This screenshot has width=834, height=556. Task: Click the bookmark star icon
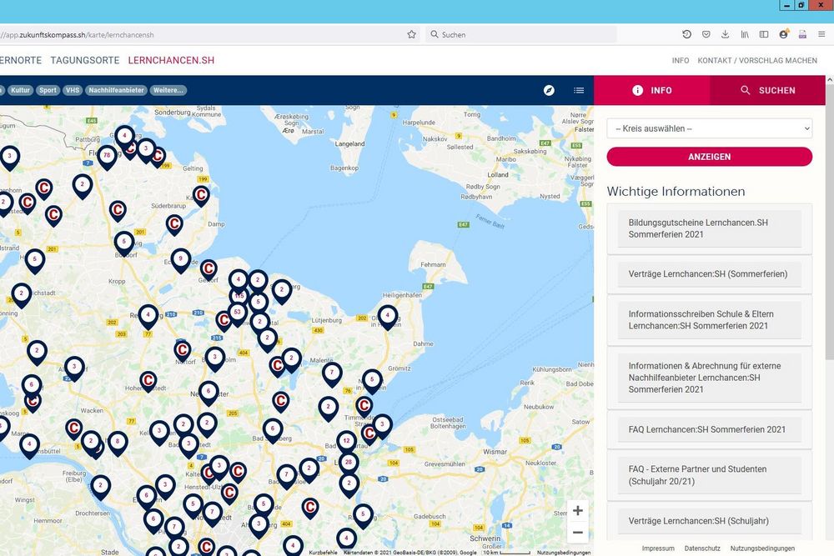point(412,34)
